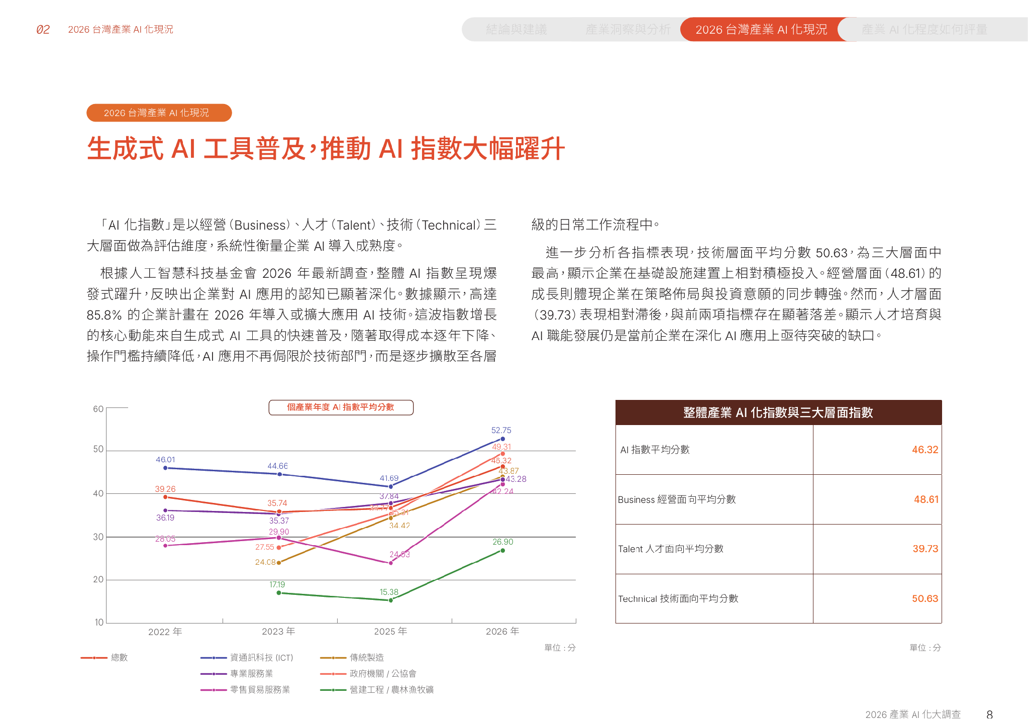Click the 傳統製造 legend line swatch

pos(333,658)
